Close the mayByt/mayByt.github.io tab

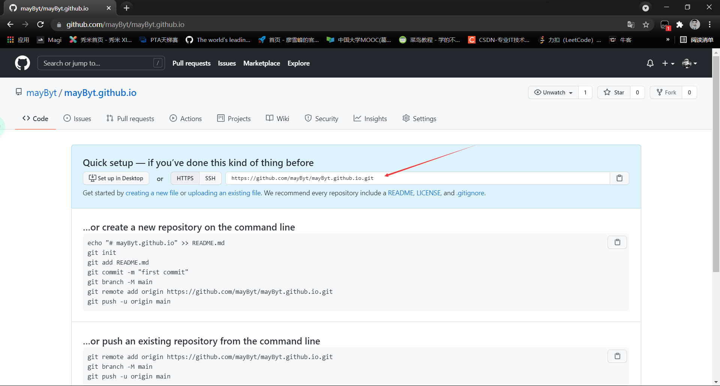pos(109,8)
